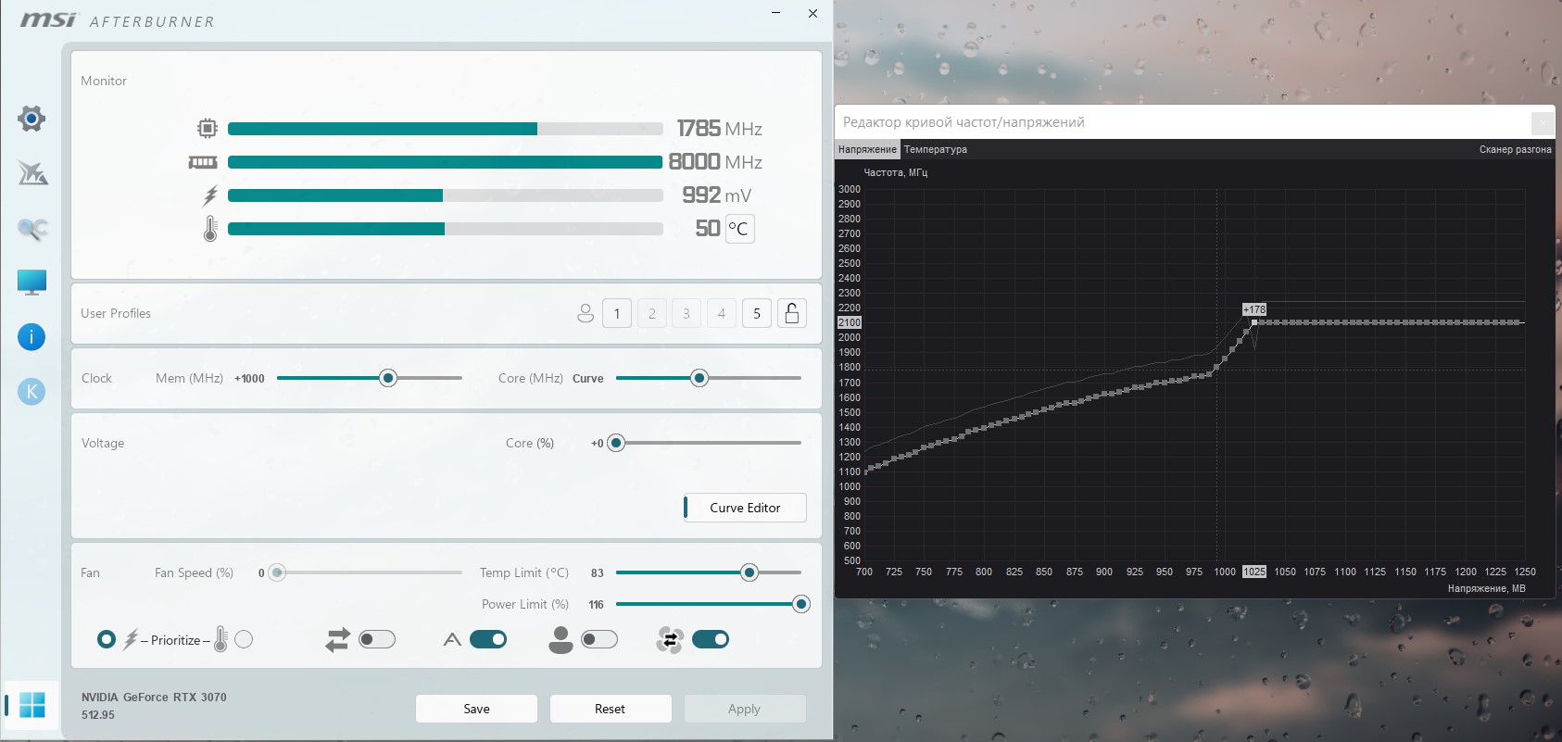Open the hardware monitor screen icon

point(31,283)
